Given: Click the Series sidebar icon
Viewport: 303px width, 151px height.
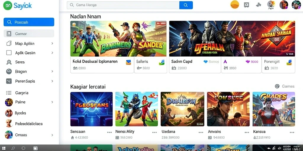Looking at the screenshot, I should (x=9, y=62).
